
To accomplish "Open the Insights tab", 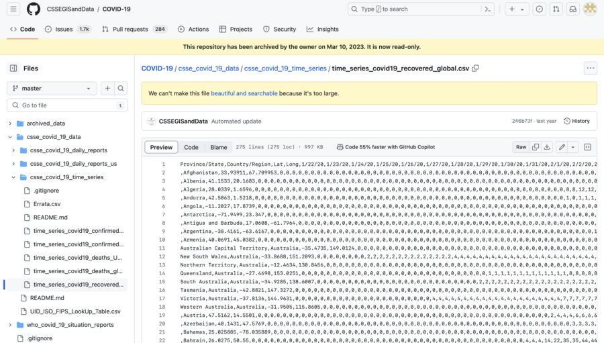I will (323, 30).
